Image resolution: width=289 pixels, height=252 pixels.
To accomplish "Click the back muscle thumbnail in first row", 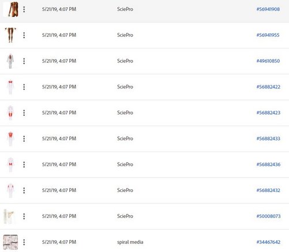I will click(11, 9).
